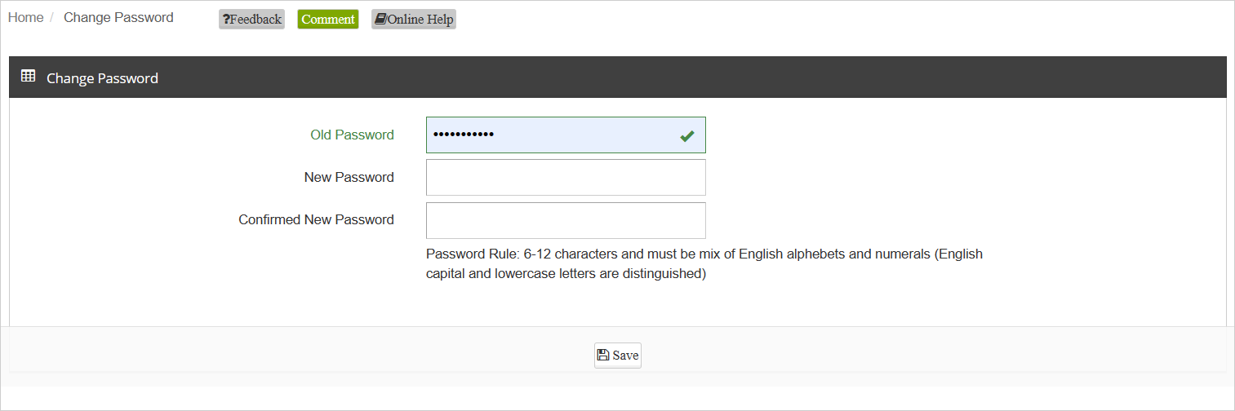
Task: Focus the New Password input field
Action: tap(566, 177)
